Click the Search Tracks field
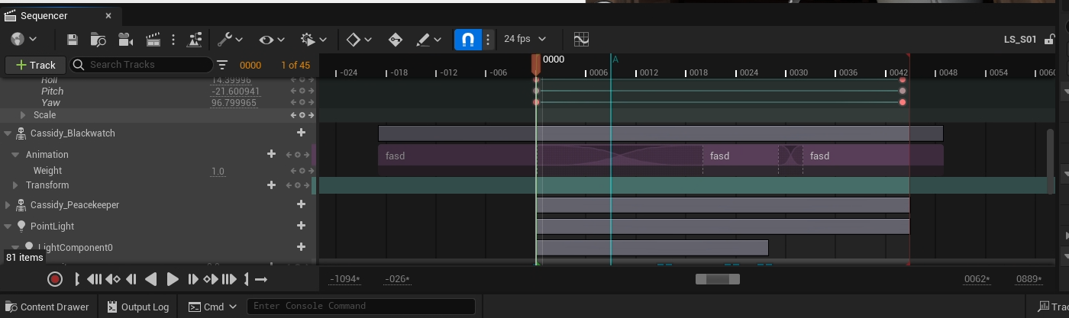 [142, 65]
